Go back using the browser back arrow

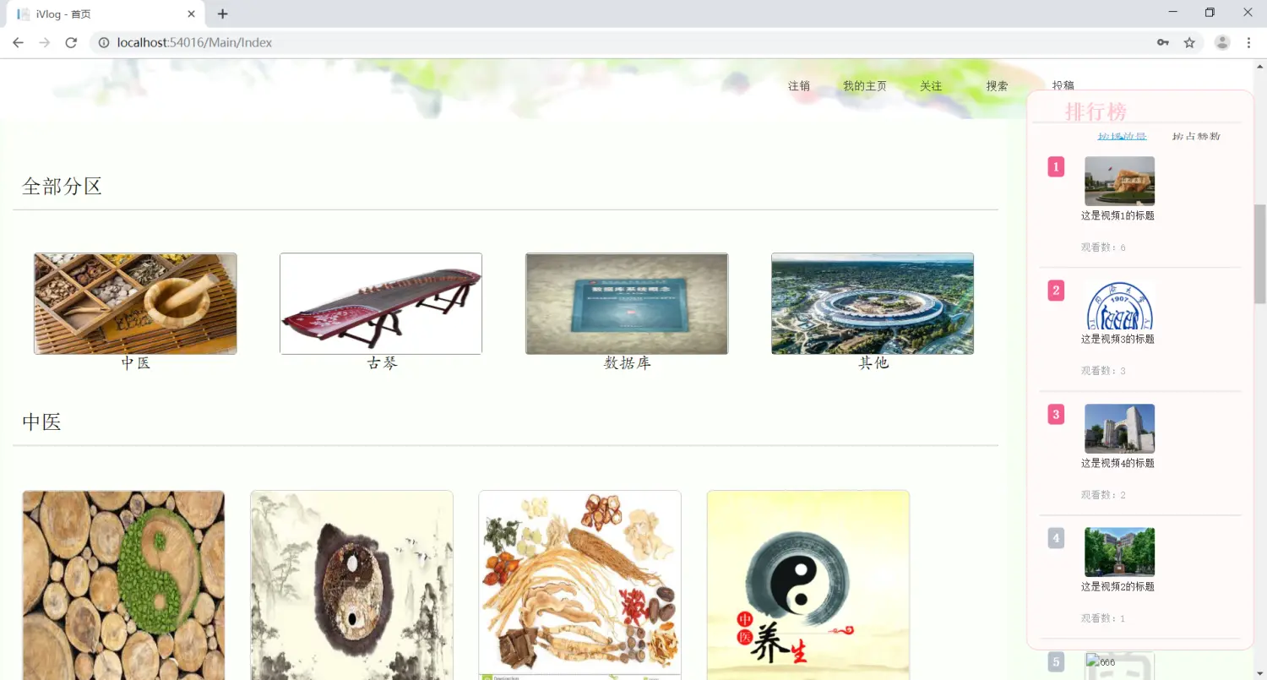click(18, 42)
